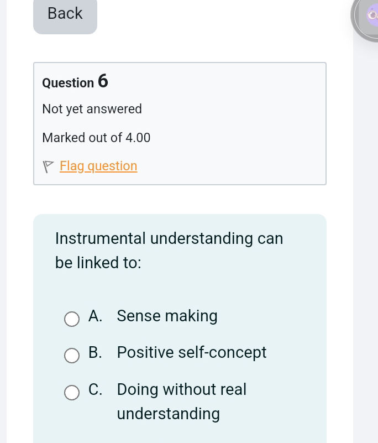Click the radio circle next to option A

point(72,319)
